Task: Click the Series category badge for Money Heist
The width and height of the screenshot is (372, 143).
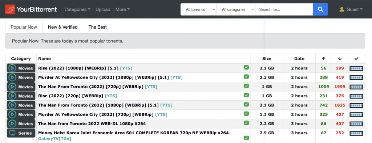Action: (21, 133)
